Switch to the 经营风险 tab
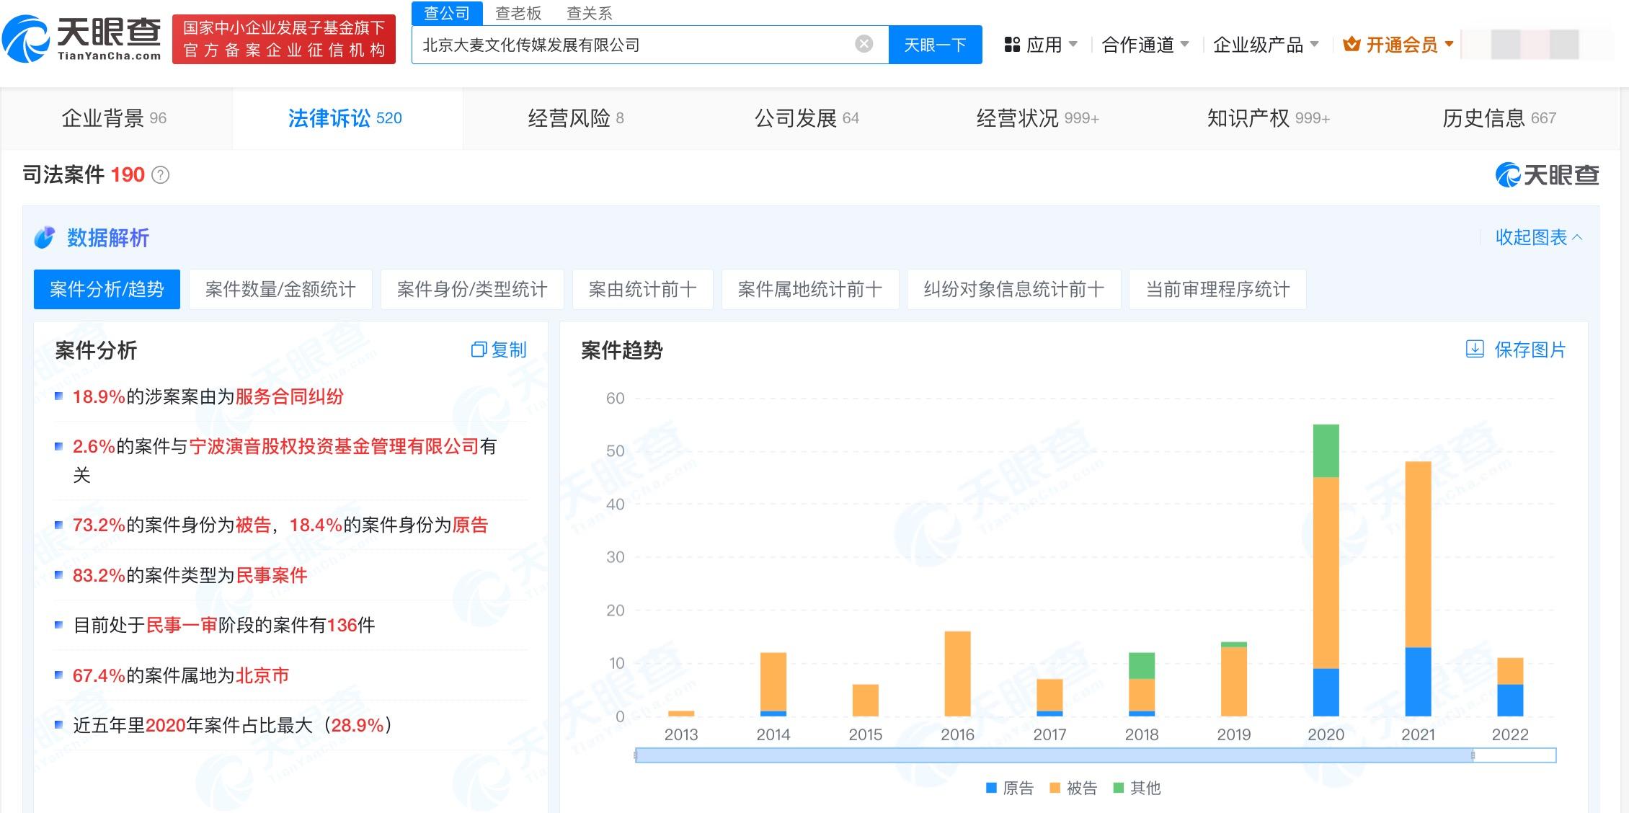This screenshot has width=1629, height=813. click(x=575, y=118)
